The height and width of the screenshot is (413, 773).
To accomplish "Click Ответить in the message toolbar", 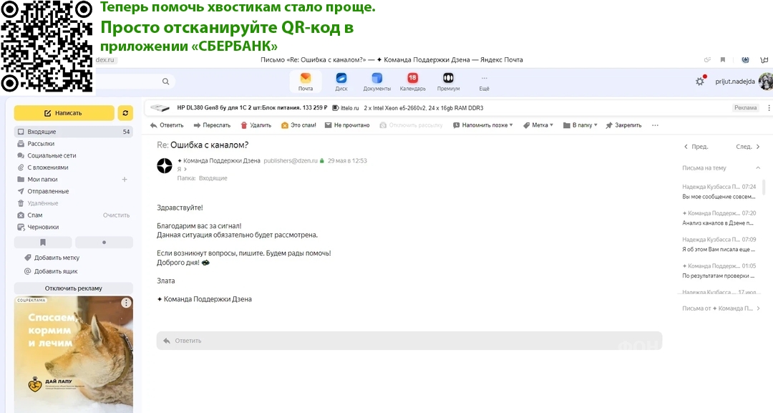I will point(167,125).
